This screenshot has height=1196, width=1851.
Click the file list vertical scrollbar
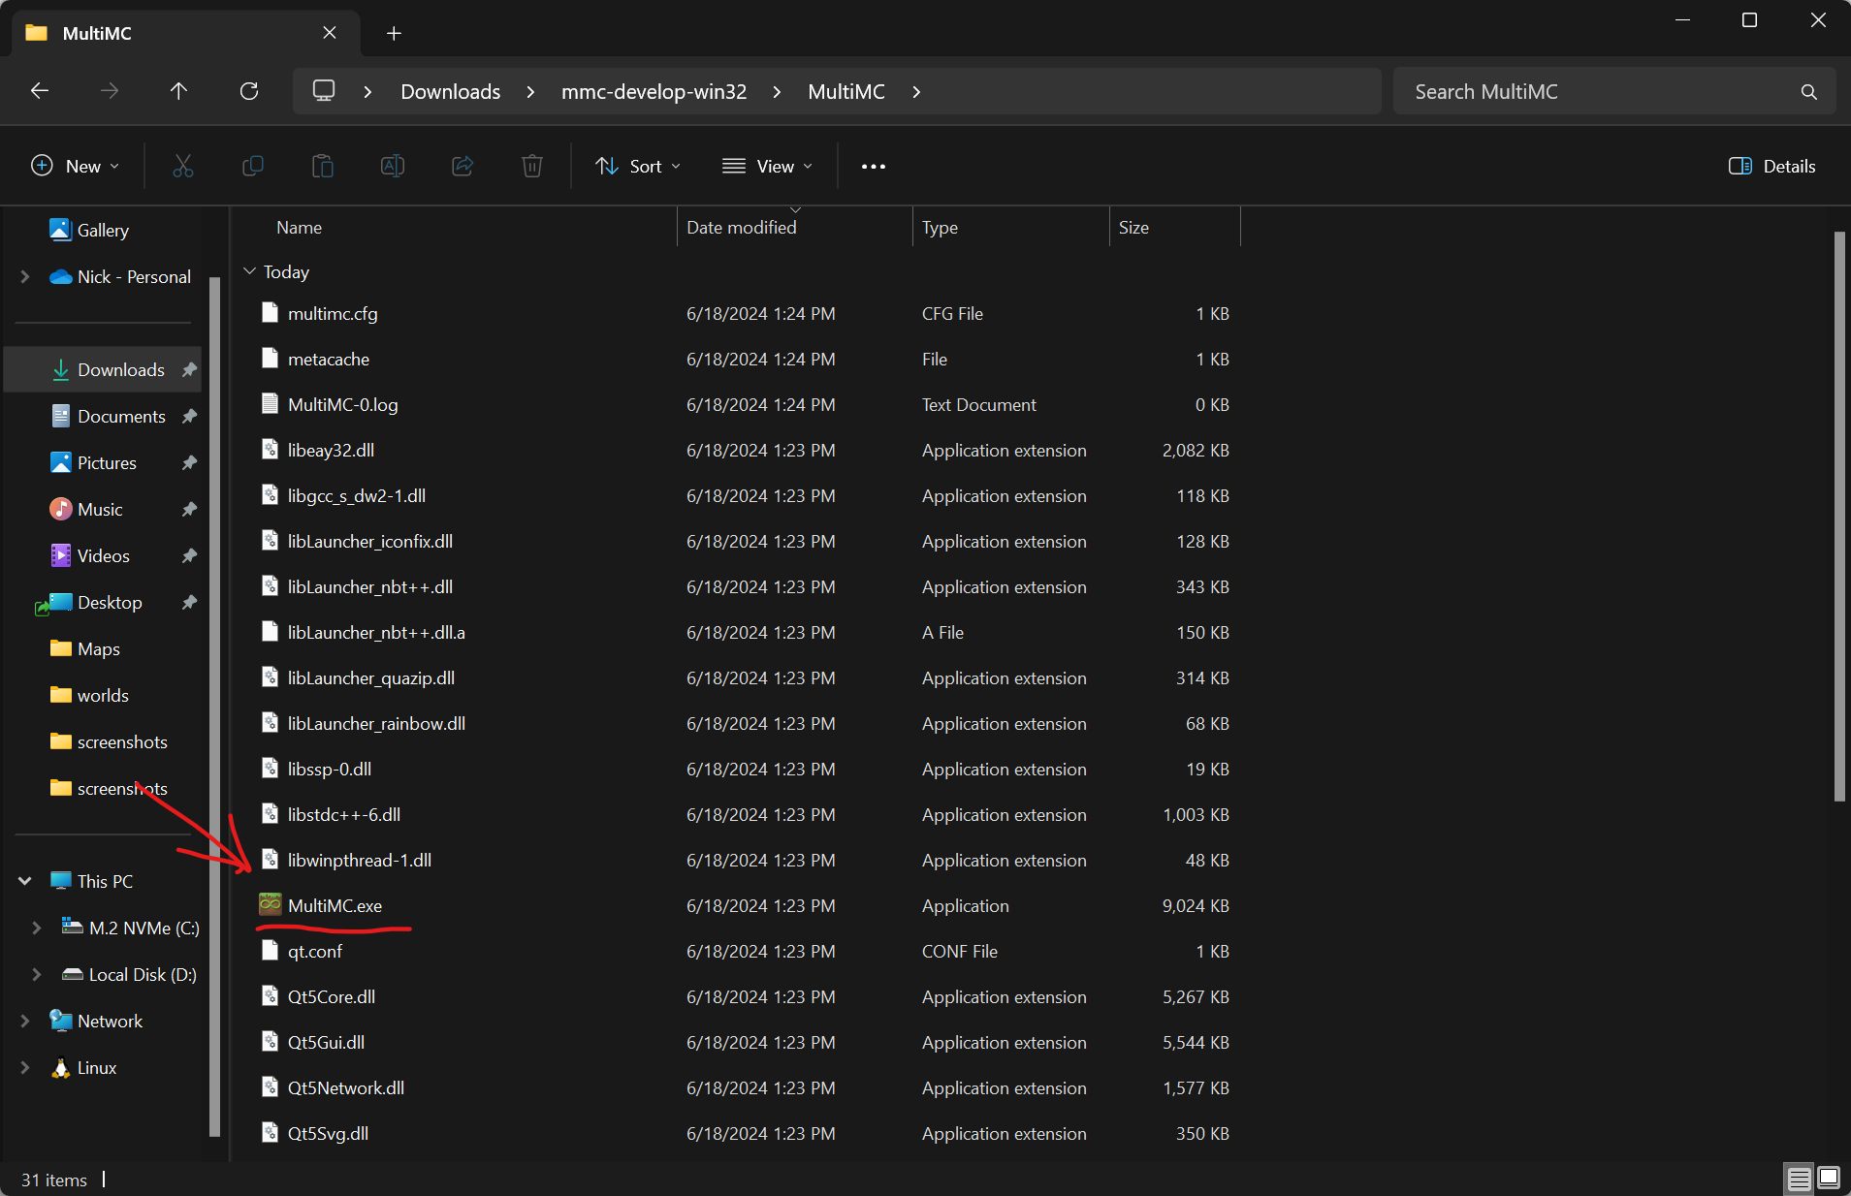pyautogui.click(x=1839, y=517)
